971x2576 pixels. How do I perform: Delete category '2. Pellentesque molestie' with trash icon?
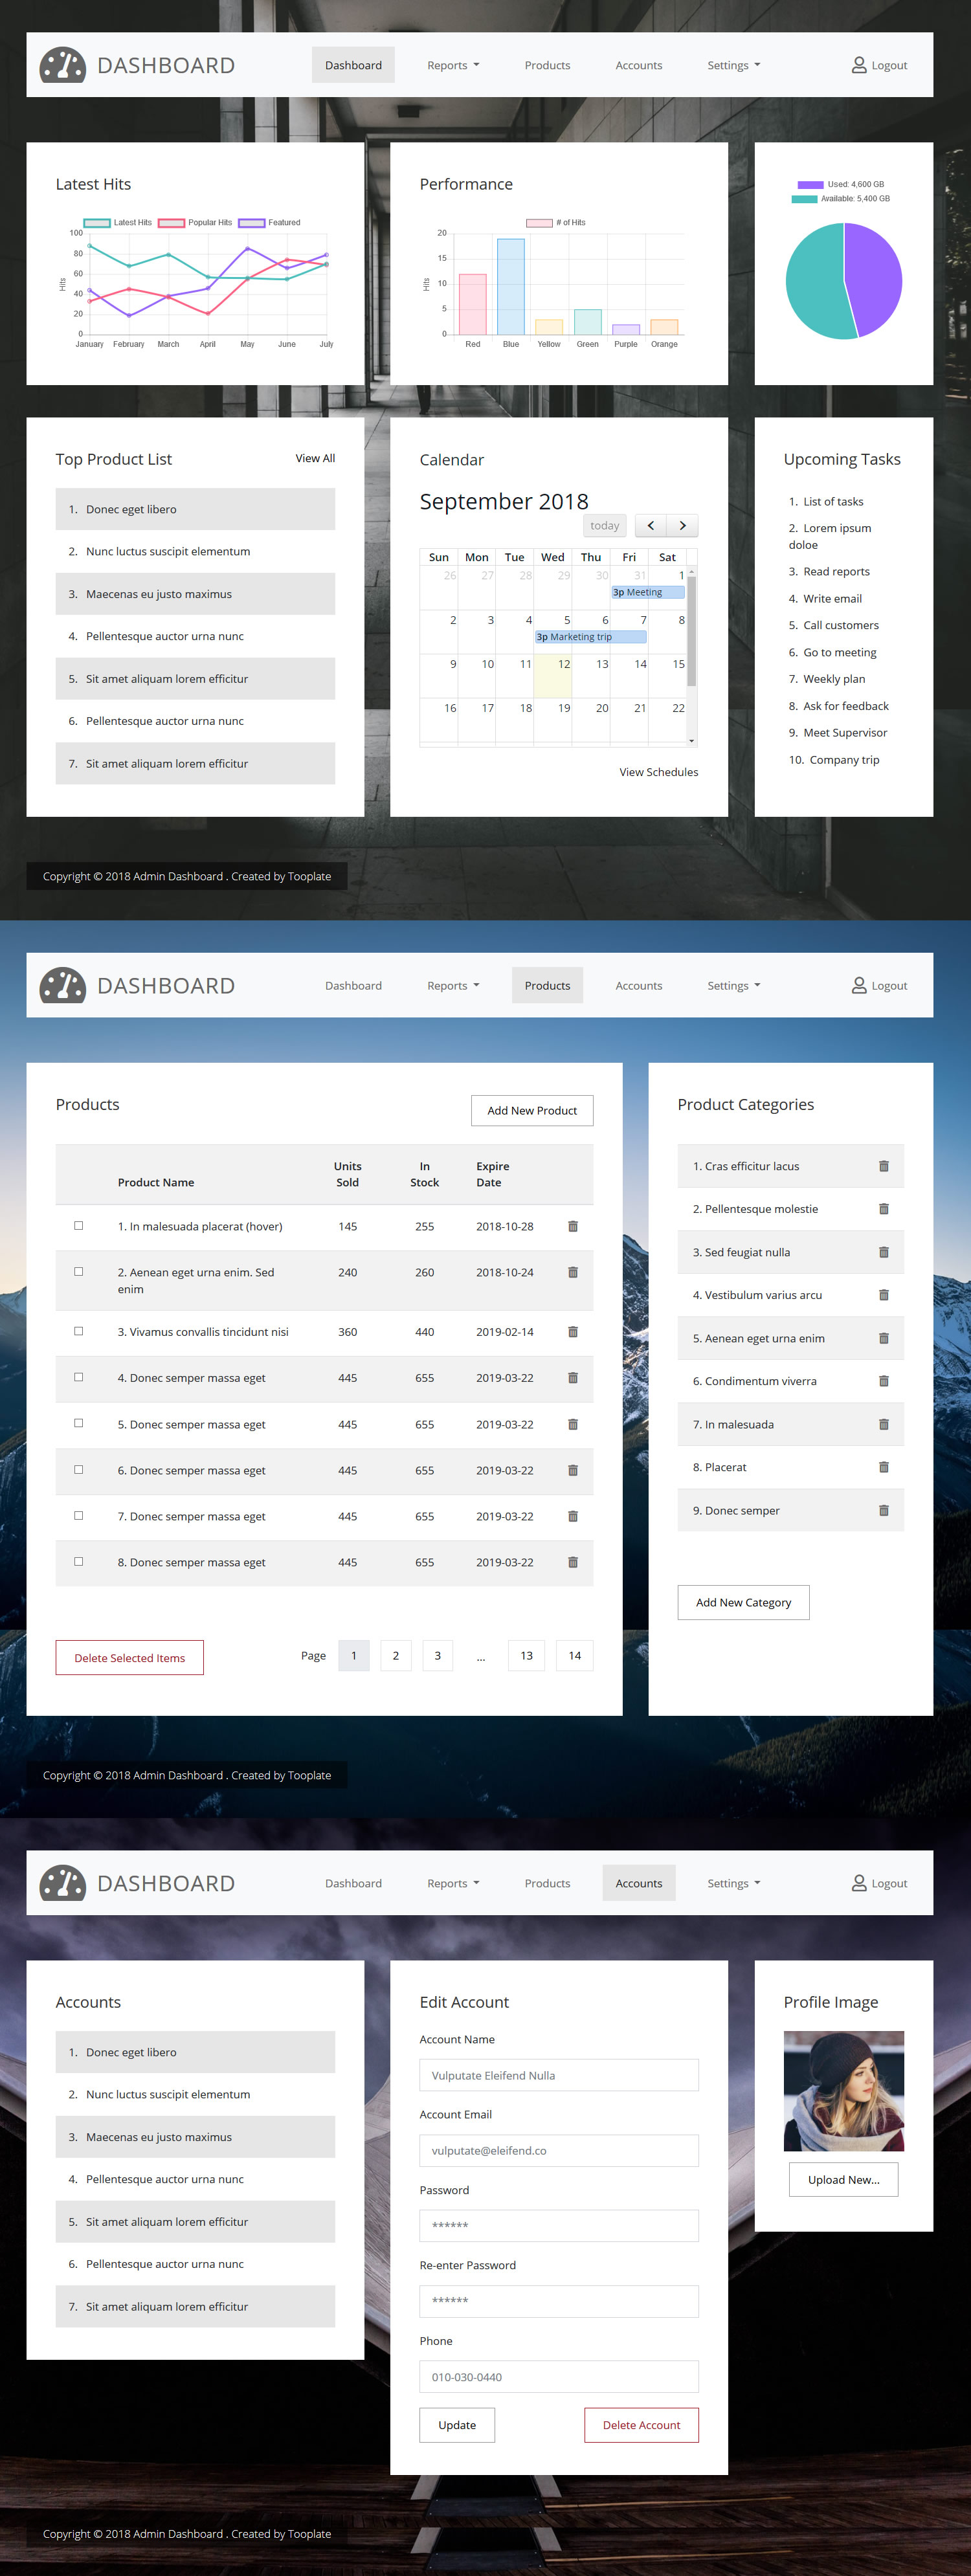[x=884, y=1209]
